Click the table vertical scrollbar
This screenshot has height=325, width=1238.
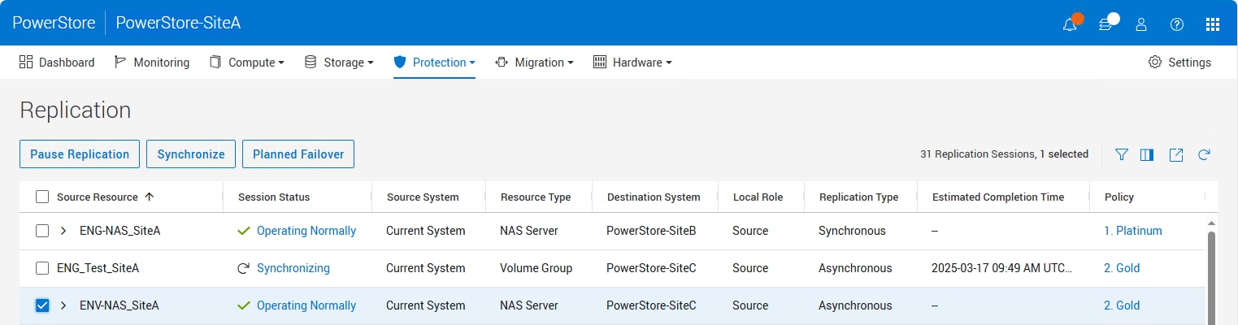pyautogui.click(x=1211, y=276)
